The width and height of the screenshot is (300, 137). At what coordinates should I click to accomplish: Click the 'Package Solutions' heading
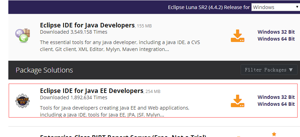[x=44, y=70]
